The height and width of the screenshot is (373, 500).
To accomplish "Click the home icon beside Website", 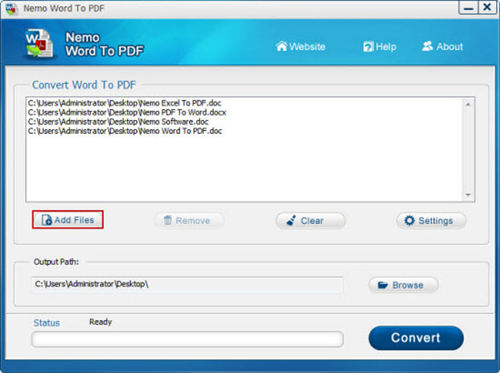I will point(282,46).
